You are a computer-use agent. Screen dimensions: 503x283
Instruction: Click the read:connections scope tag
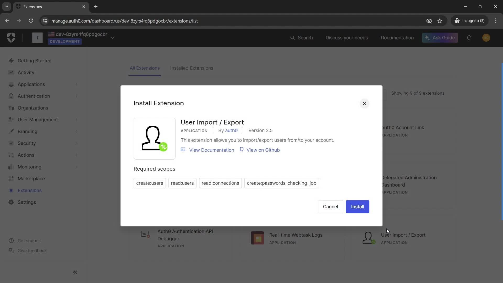(220, 183)
